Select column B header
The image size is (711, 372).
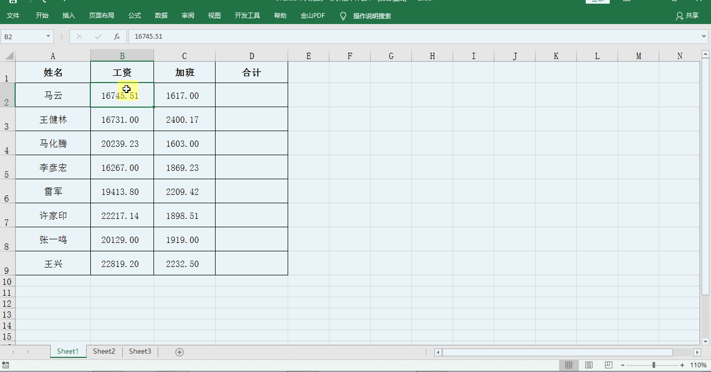click(122, 56)
